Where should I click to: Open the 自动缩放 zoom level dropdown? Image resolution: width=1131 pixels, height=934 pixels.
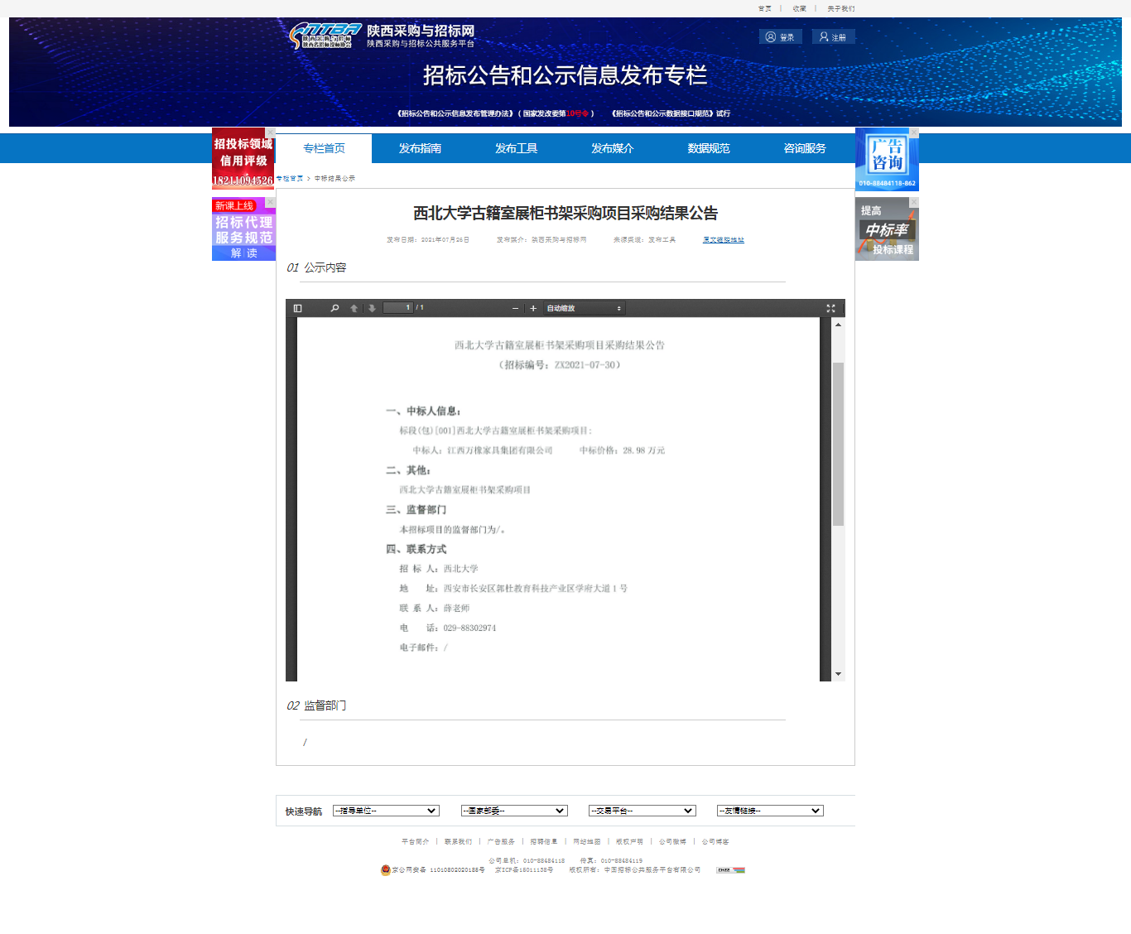[x=584, y=308]
